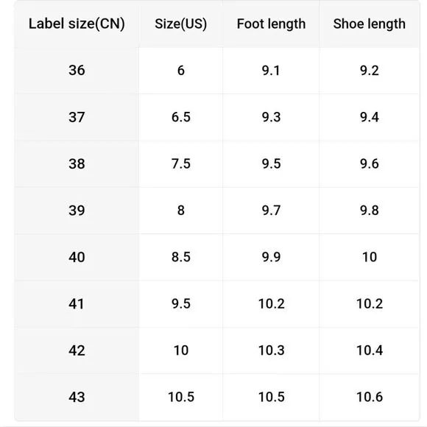The height and width of the screenshot is (427, 427).
Task: Select label size 43 cell
Action: pos(77,397)
